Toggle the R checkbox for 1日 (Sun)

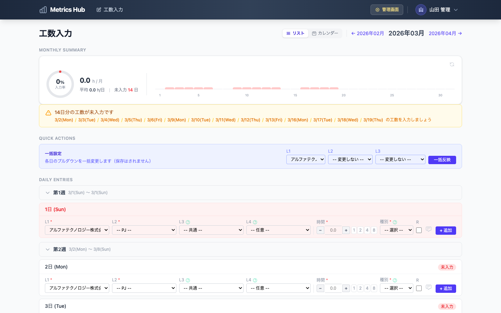pos(419,230)
